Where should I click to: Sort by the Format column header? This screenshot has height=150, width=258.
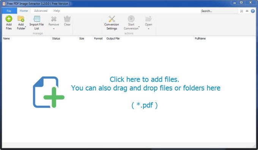click(99, 38)
